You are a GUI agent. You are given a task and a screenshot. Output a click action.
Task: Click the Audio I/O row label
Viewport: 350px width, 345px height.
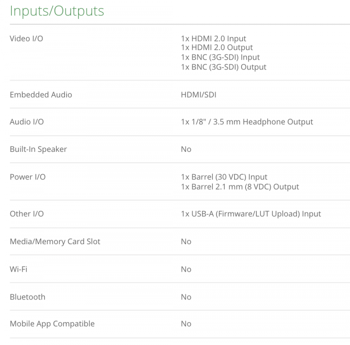26,122
